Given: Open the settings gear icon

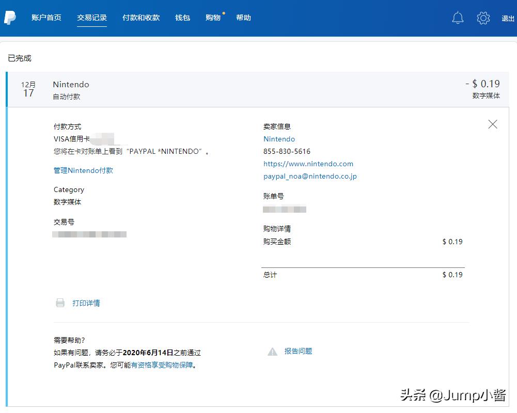Looking at the screenshot, I should coord(483,18).
